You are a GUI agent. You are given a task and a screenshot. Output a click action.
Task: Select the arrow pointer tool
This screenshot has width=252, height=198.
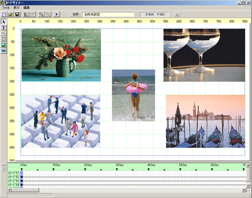4,22
